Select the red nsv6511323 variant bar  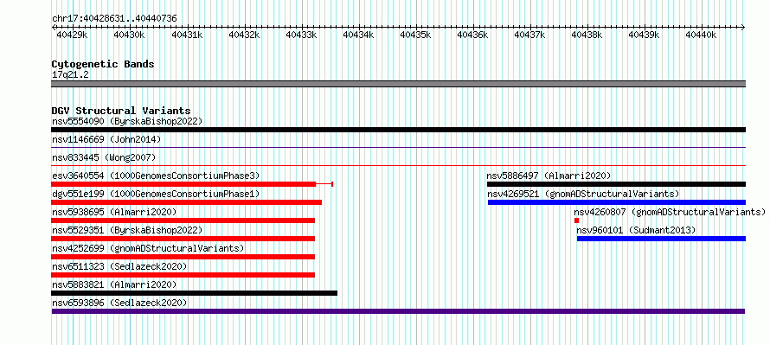183,275
